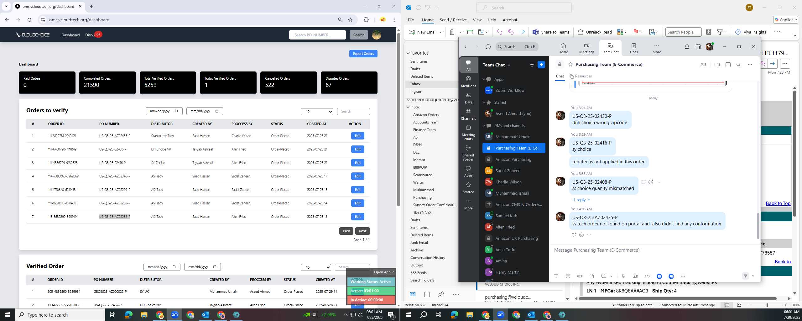Open the Resources tab in chat
The image size is (802, 321).
point(581,76)
